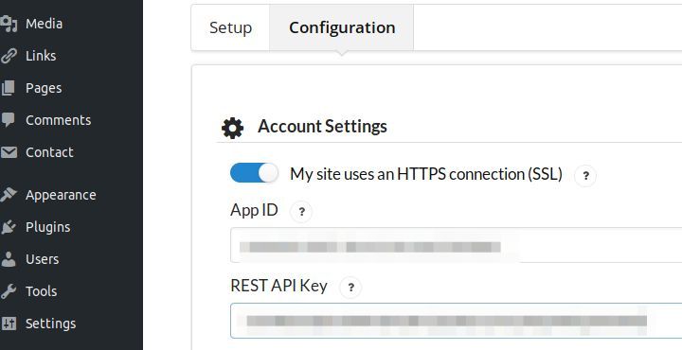Click the Contact envelope icon
Viewport: 682px width, 350px height.
[9, 152]
